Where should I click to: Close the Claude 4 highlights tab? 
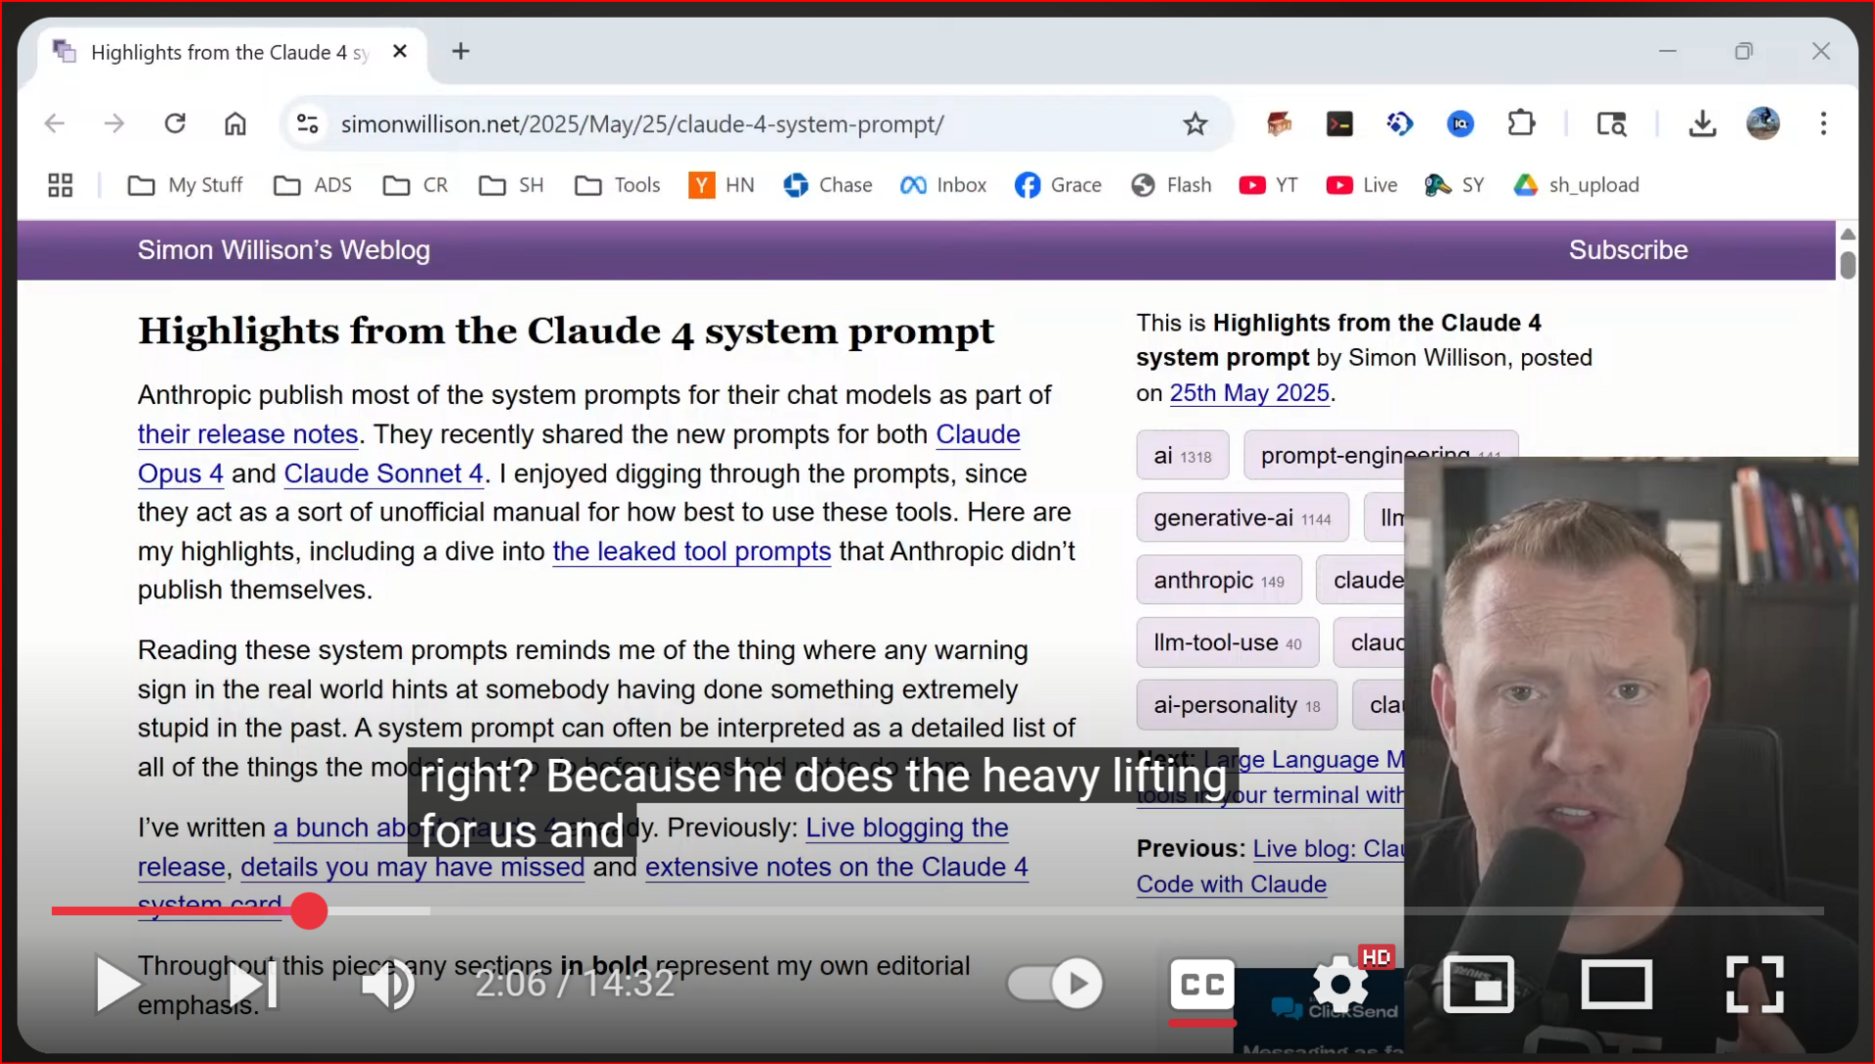[x=399, y=52]
